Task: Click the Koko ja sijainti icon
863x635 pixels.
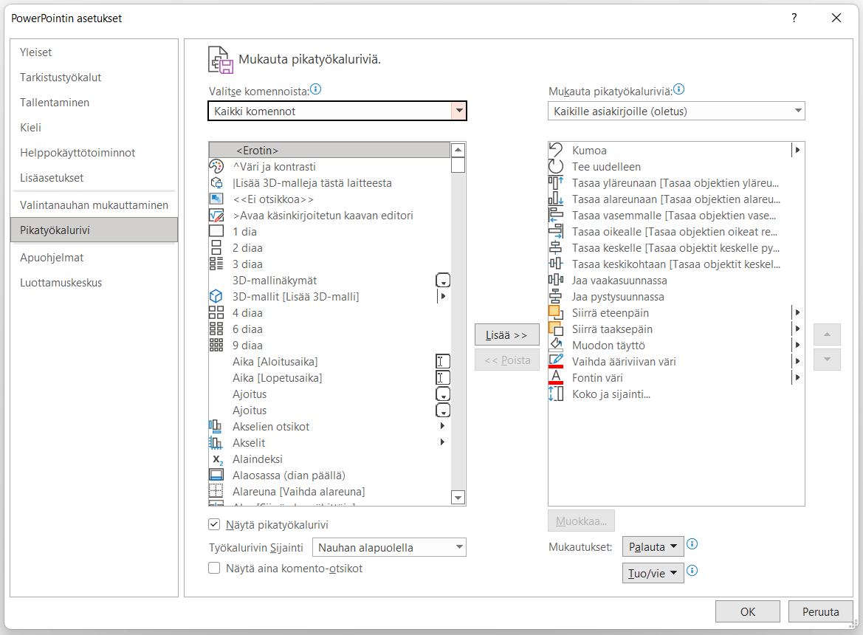Action: tap(556, 394)
